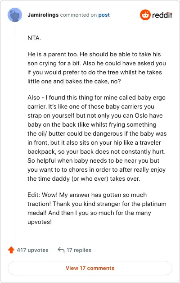
Task: Click the Jamirolings avatar image
Action: tap(15, 15)
